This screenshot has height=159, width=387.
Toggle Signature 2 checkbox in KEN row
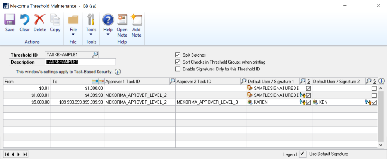coord(374,102)
